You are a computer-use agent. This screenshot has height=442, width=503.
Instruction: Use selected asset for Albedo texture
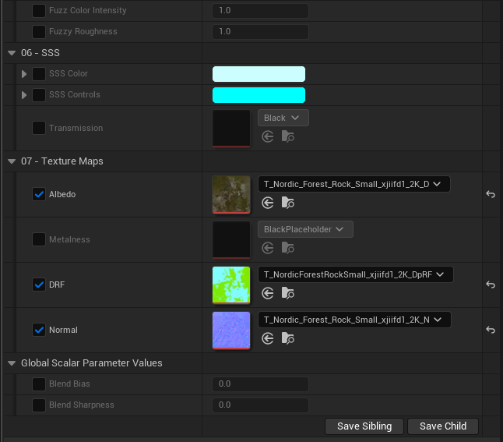[268, 203]
